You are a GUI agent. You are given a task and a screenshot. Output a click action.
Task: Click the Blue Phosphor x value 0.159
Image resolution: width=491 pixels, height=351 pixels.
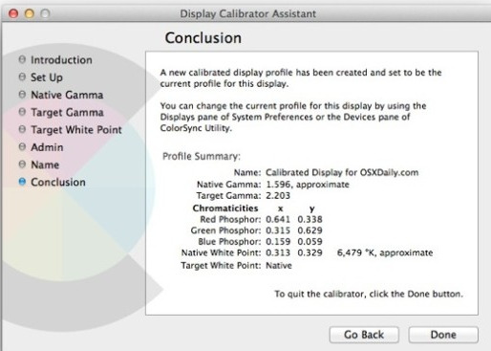[x=278, y=242]
